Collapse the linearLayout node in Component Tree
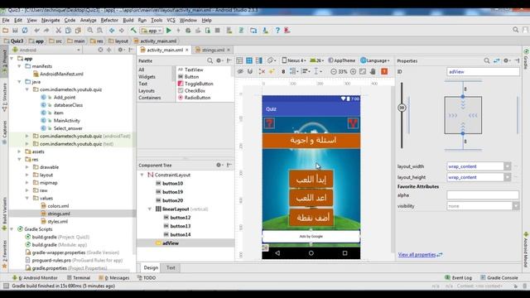Image resolution: width=530 pixels, height=298 pixels. pyautogui.click(x=150, y=209)
